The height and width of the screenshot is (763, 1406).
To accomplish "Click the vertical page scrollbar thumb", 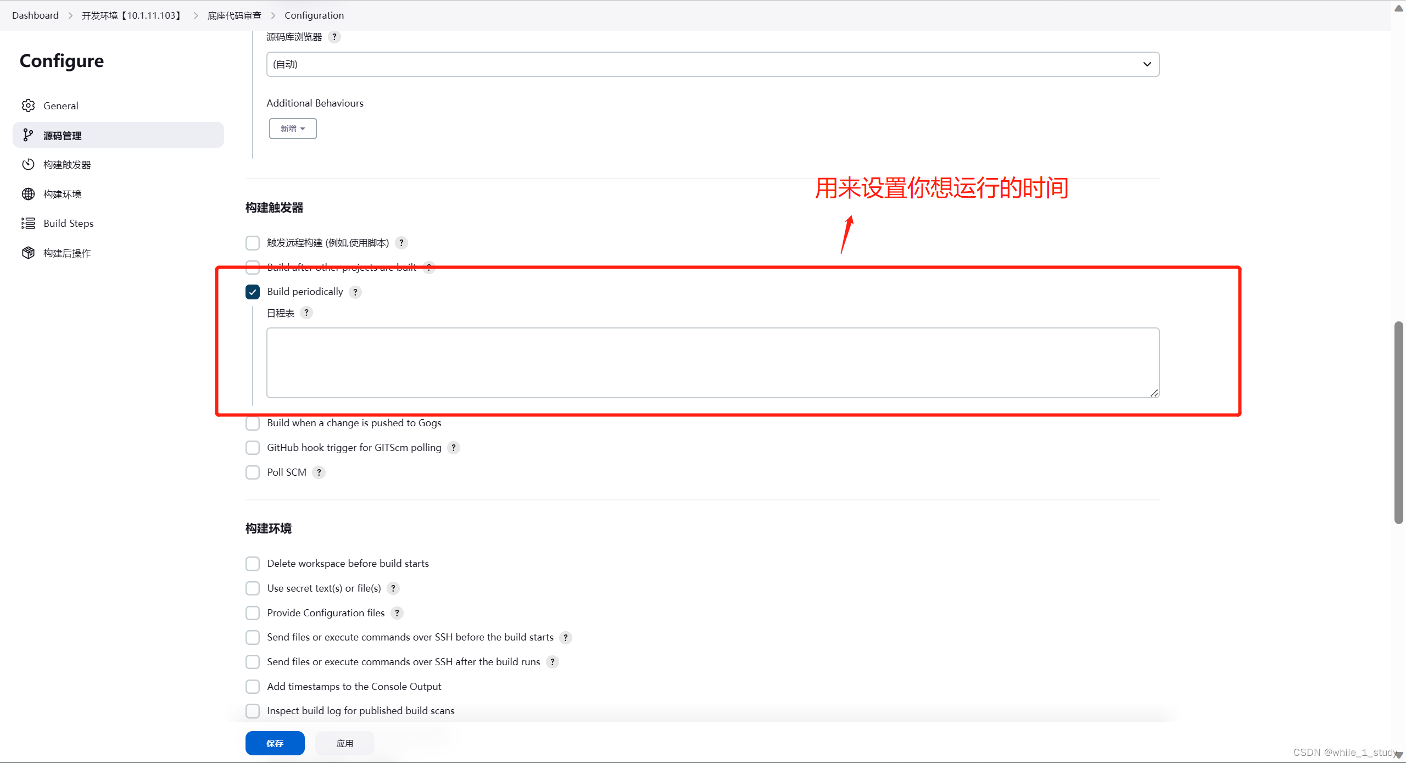I will 1398,423.
